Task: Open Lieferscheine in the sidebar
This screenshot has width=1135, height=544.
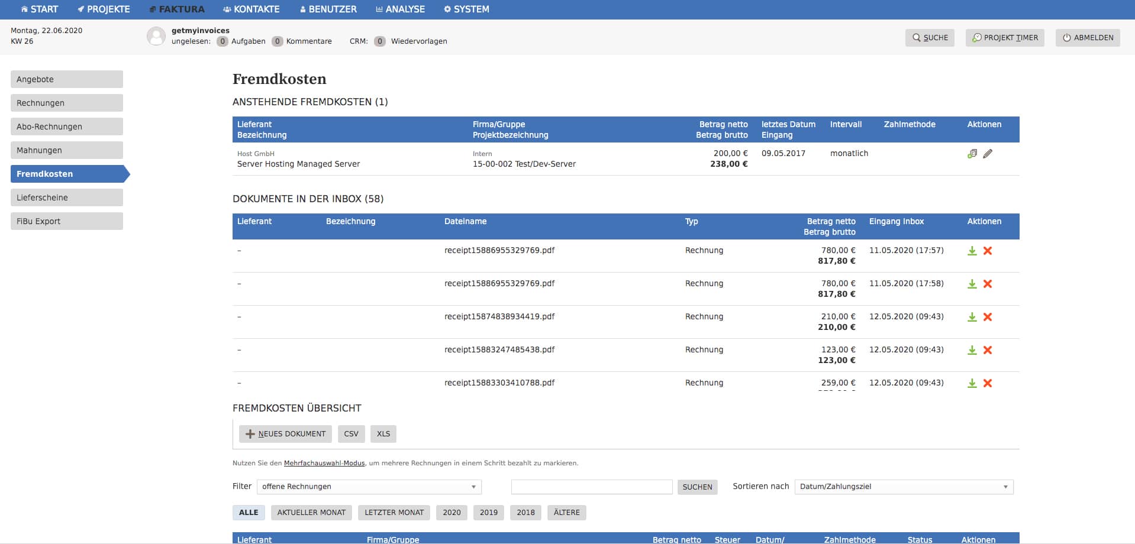Action: coord(67,197)
